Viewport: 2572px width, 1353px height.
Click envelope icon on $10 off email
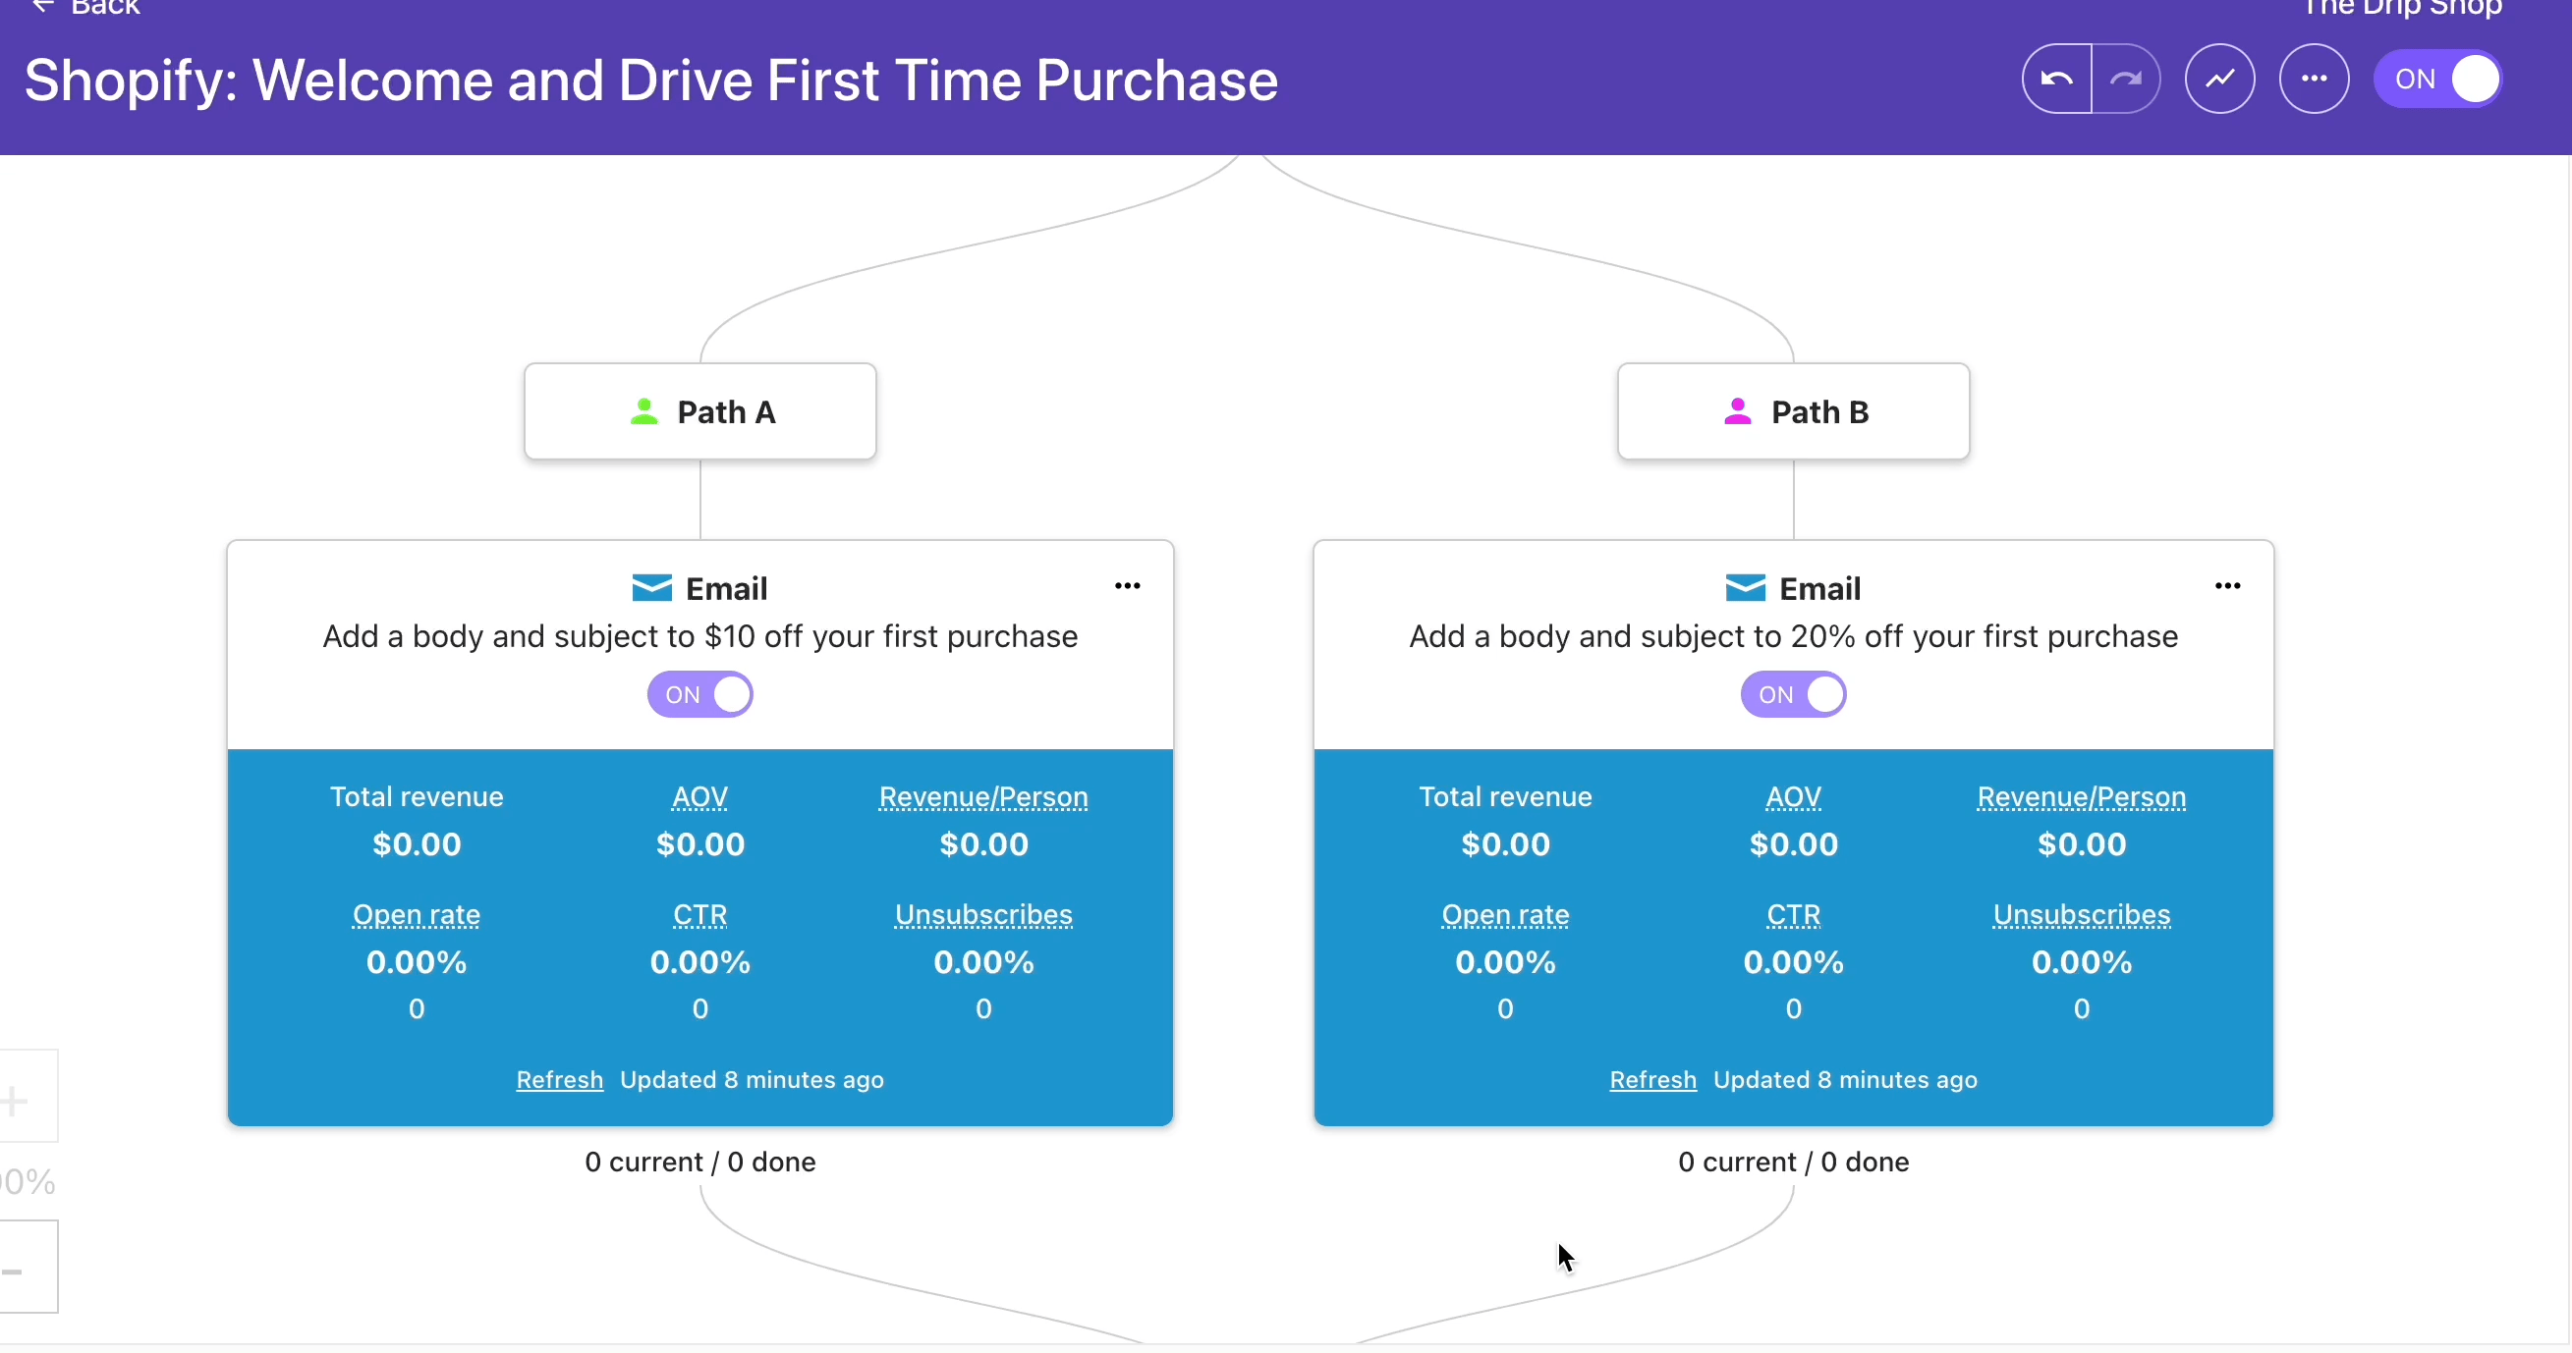(x=652, y=588)
